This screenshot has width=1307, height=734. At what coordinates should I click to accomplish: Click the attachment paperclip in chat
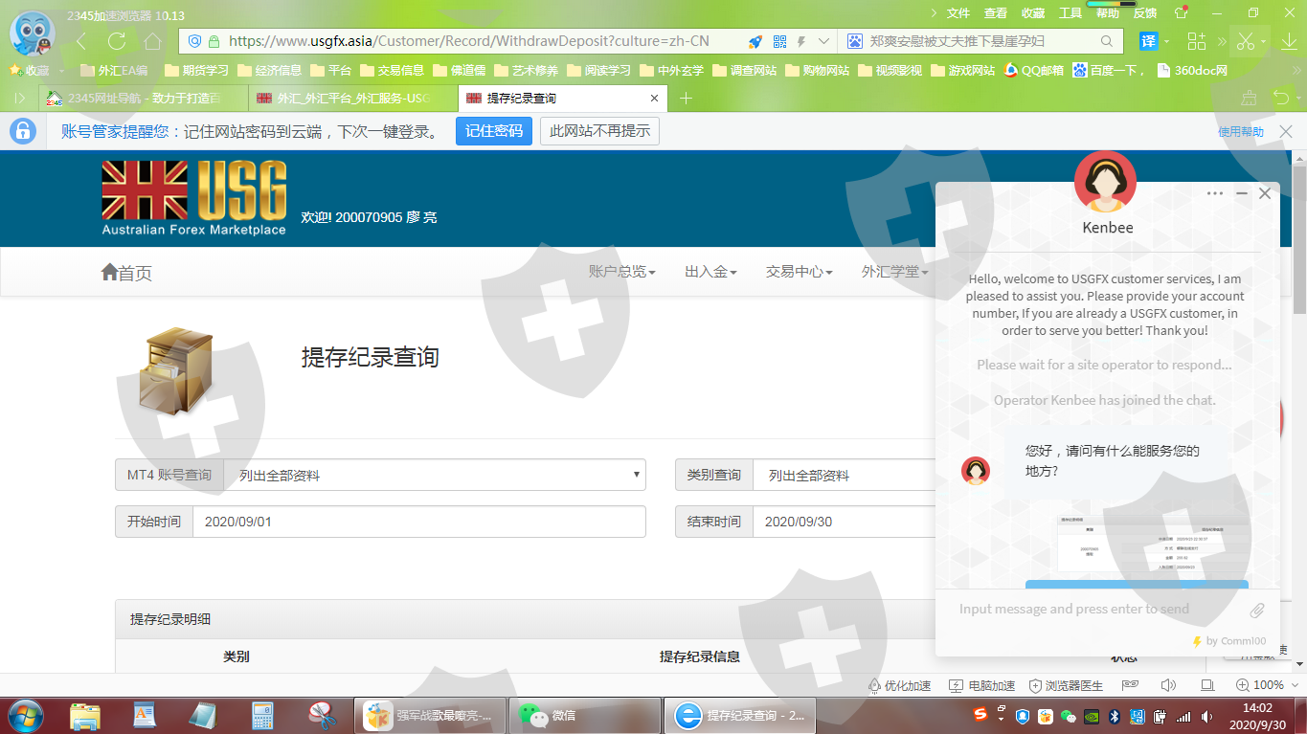(1257, 610)
